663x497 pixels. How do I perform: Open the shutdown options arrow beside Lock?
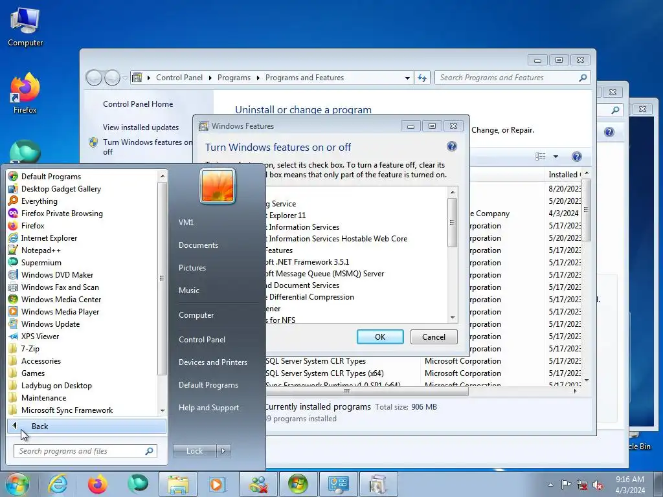click(x=223, y=451)
